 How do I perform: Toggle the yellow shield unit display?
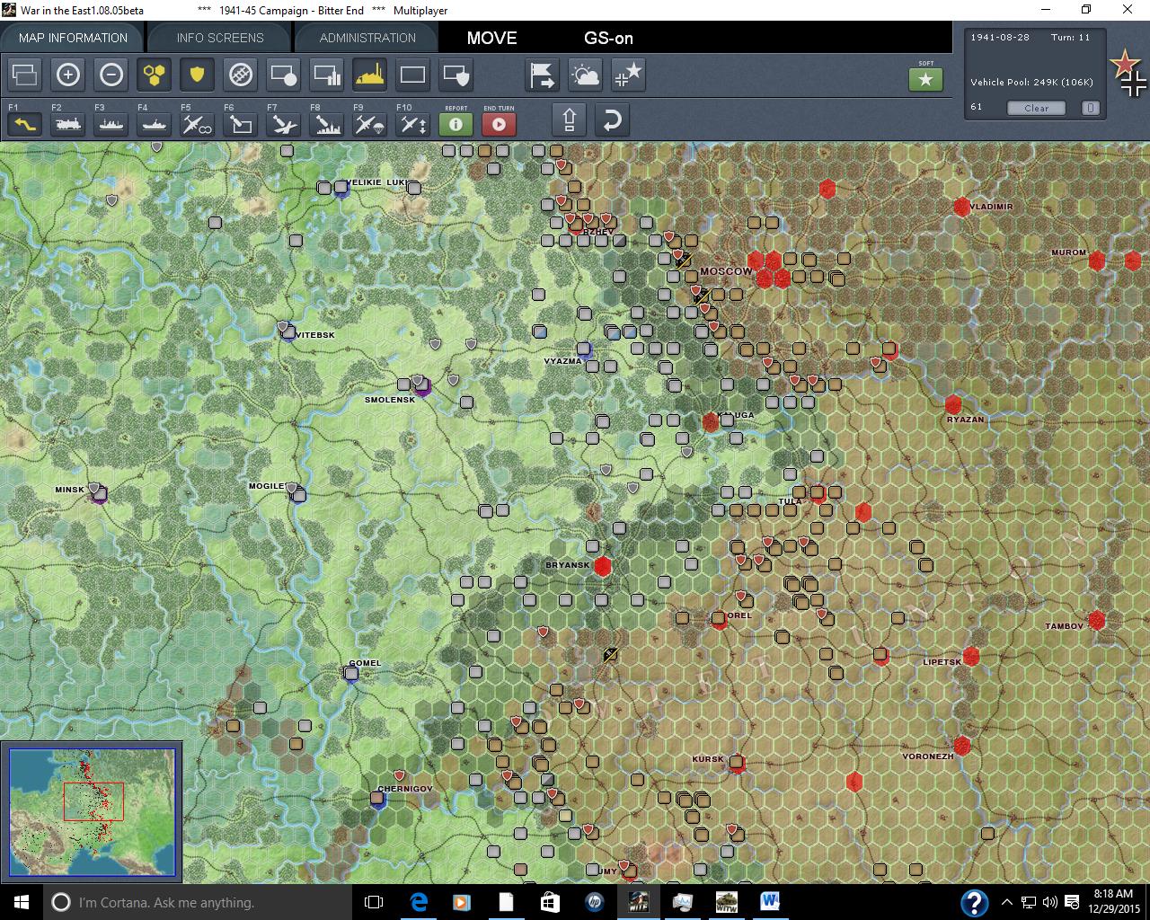pyautogui.click(x=198, y=75)
